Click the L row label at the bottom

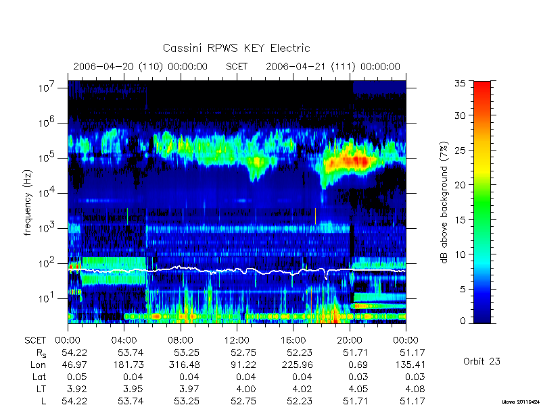(x=43, y=401)
